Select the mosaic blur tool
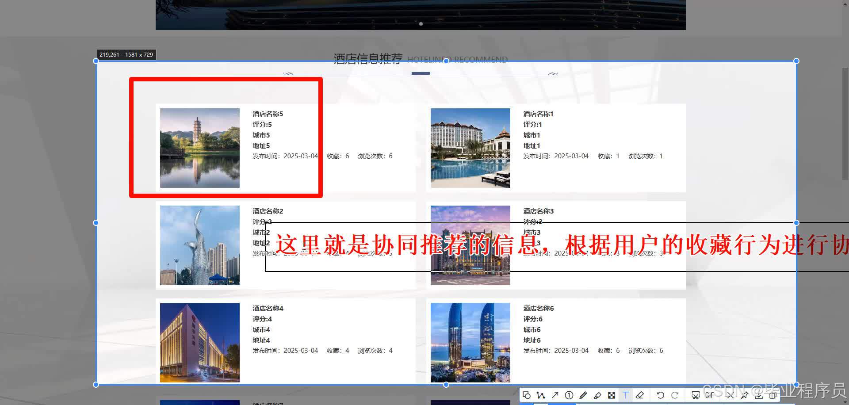The width and height of the screenshot is (849, 405). tap(612, 395)
